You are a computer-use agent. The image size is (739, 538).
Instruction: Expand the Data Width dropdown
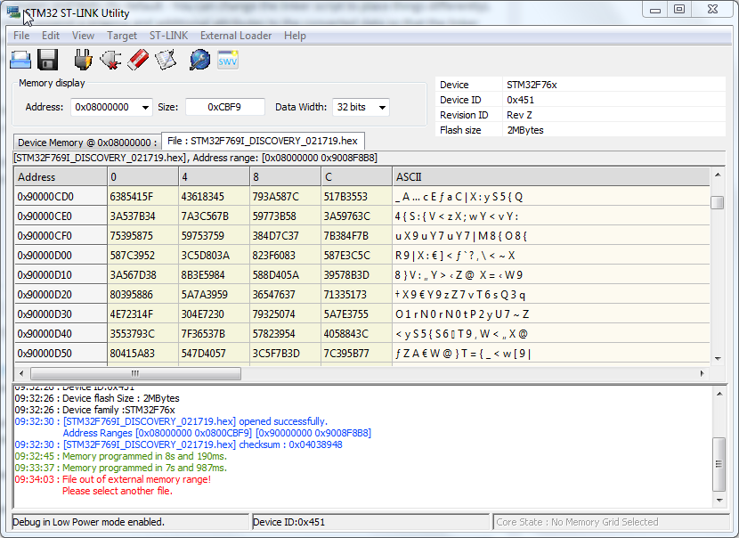pyautogui.click(x=382, y=108)
